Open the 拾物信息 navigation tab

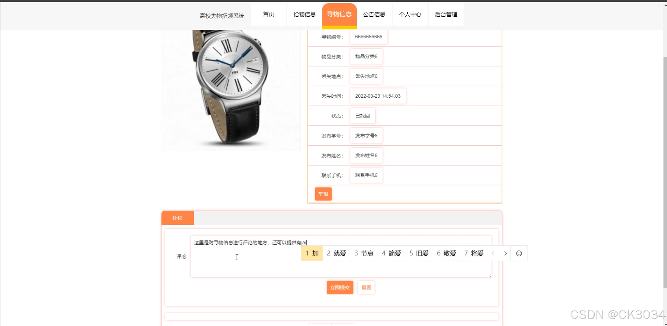(304, 15)
